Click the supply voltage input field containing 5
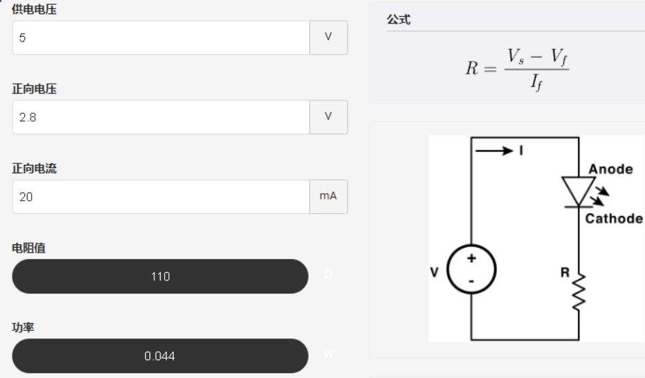This screenshot has width=645, height=378. pyautogui.click(x=161, y=37)
